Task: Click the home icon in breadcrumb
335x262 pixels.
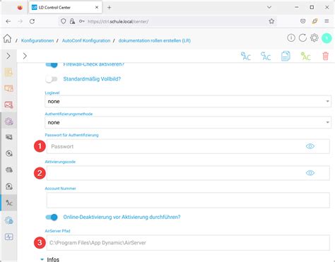Action: [7, 38]
